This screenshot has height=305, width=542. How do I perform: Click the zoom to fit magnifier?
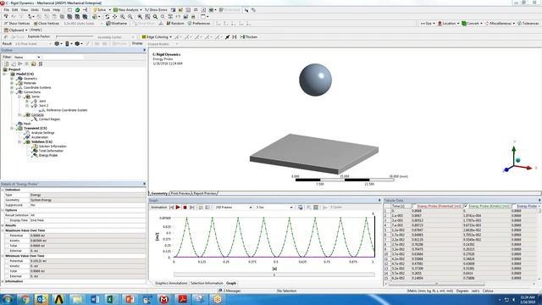[x=156, y=17]
